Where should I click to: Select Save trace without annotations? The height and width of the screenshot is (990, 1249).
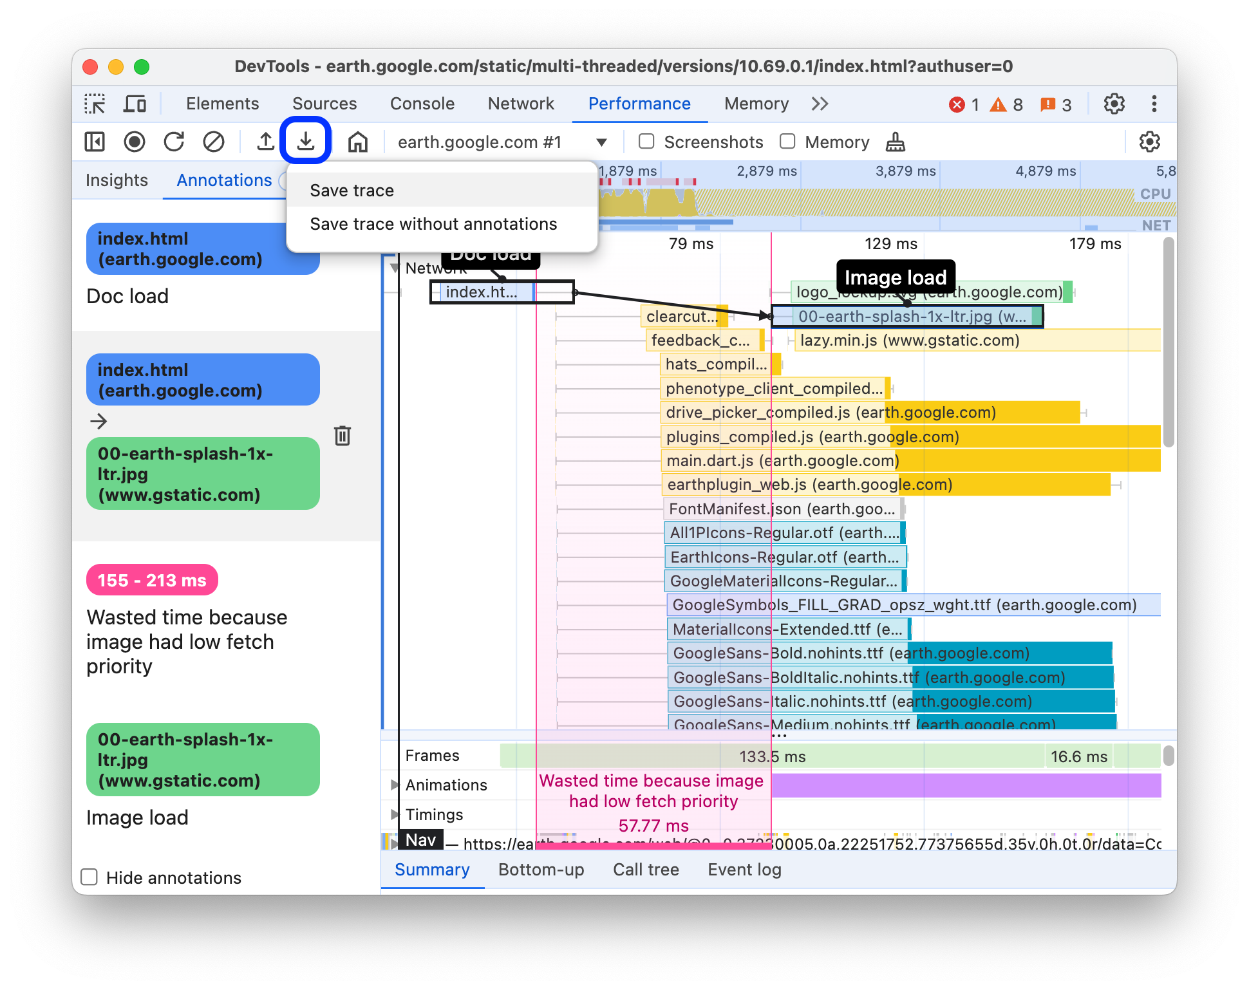point(433,224)
